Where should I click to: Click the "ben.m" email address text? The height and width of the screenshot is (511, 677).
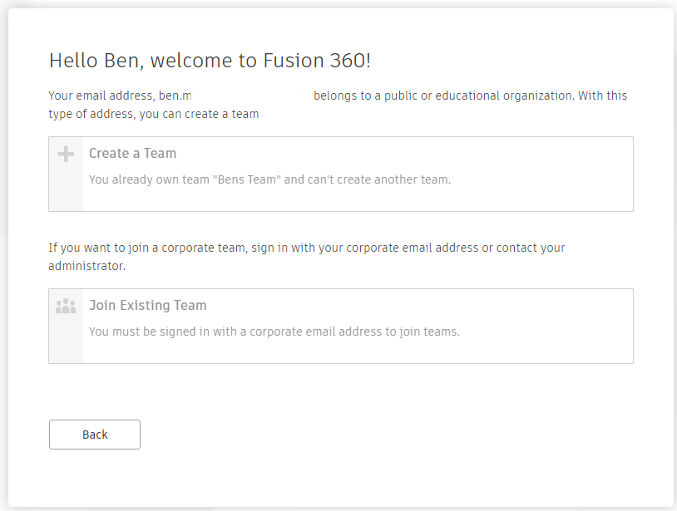175,96
